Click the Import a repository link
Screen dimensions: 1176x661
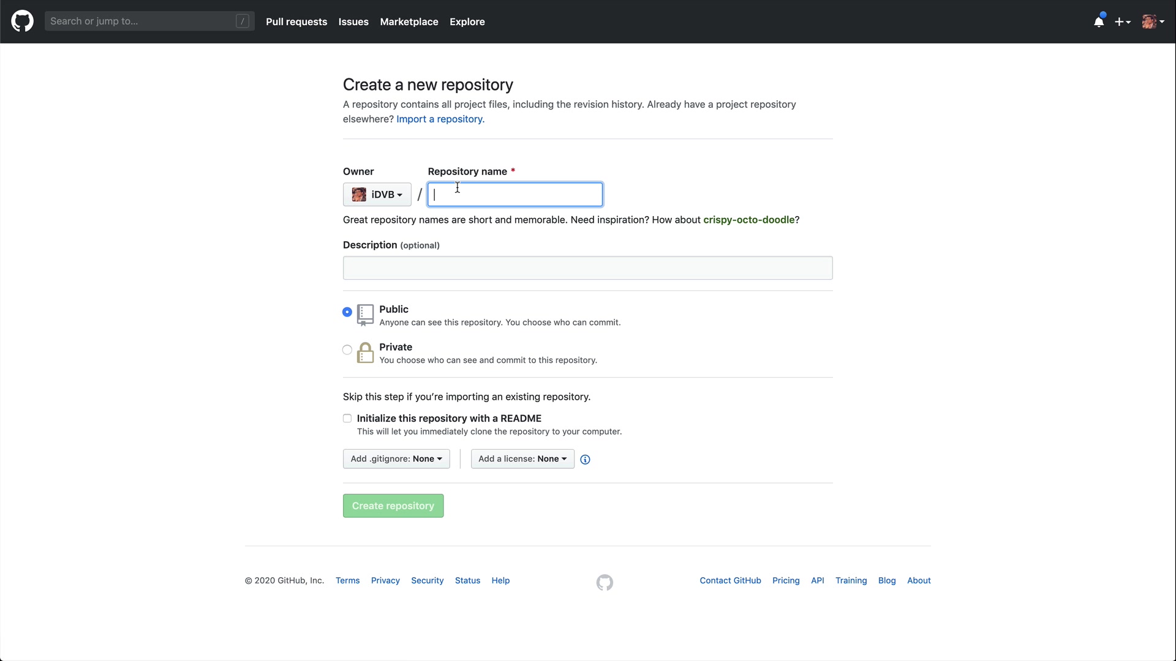pos(440,119)
